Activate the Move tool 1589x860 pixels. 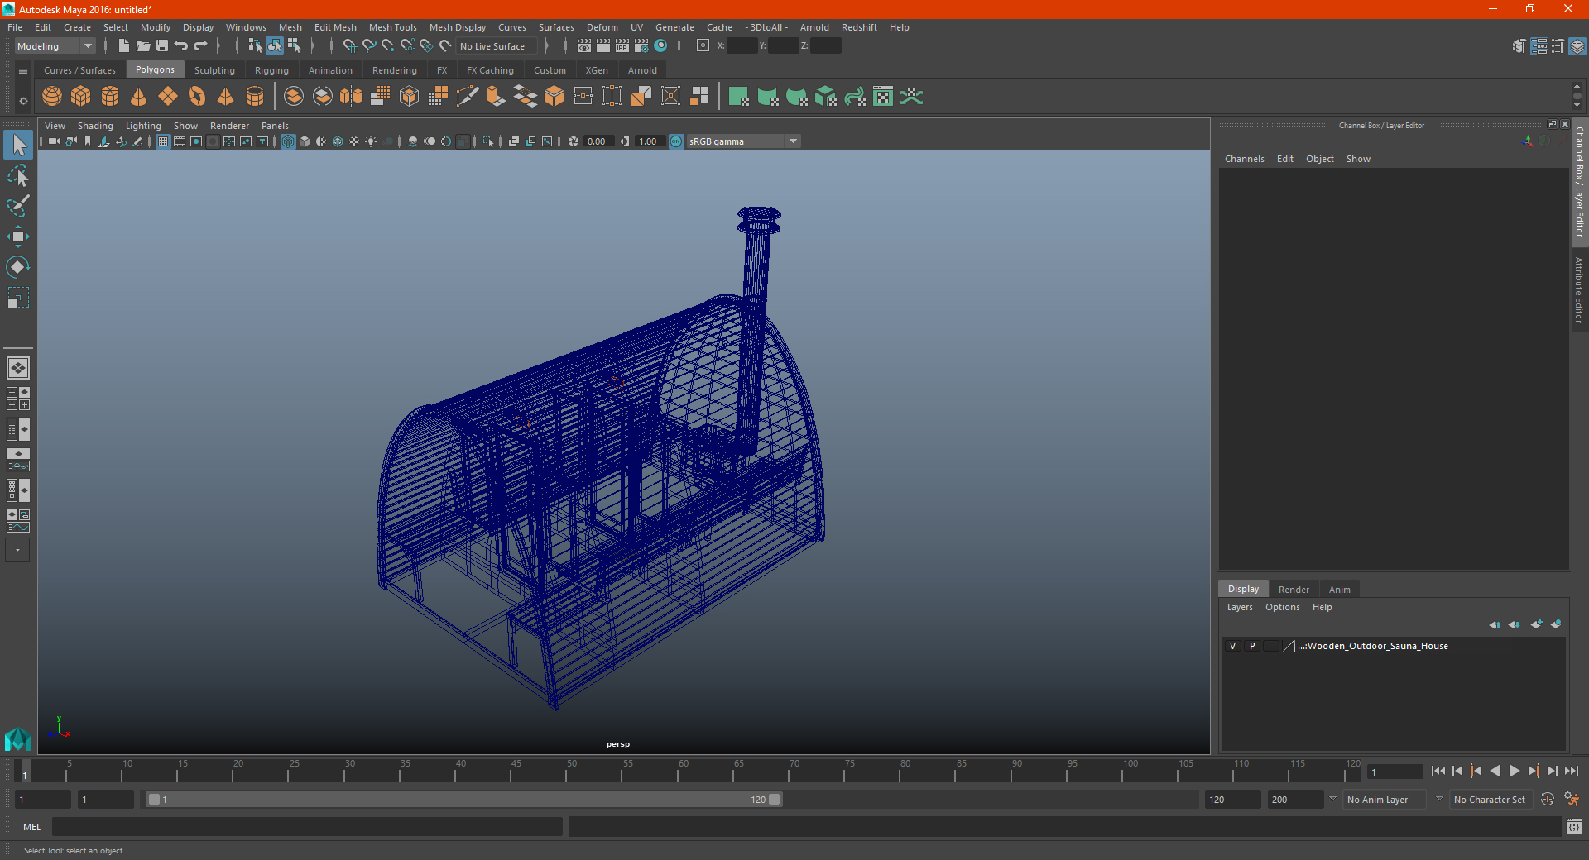coord(17,236)
